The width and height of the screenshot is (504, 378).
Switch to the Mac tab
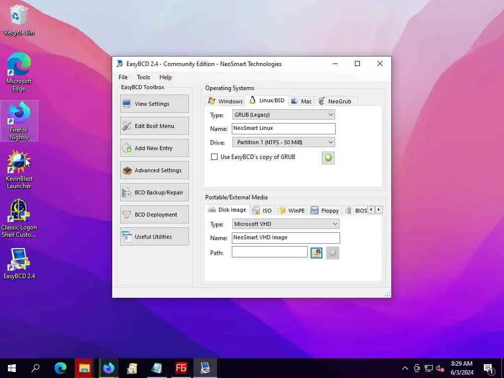[x=301, y=101]
